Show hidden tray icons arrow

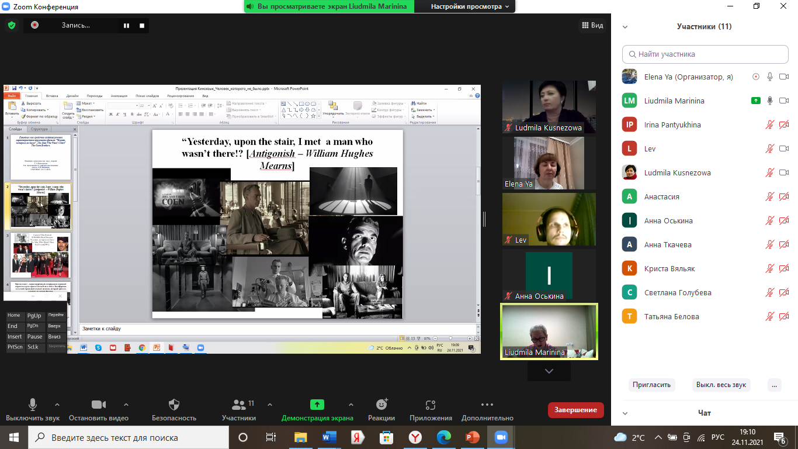(x=658, y=437)
